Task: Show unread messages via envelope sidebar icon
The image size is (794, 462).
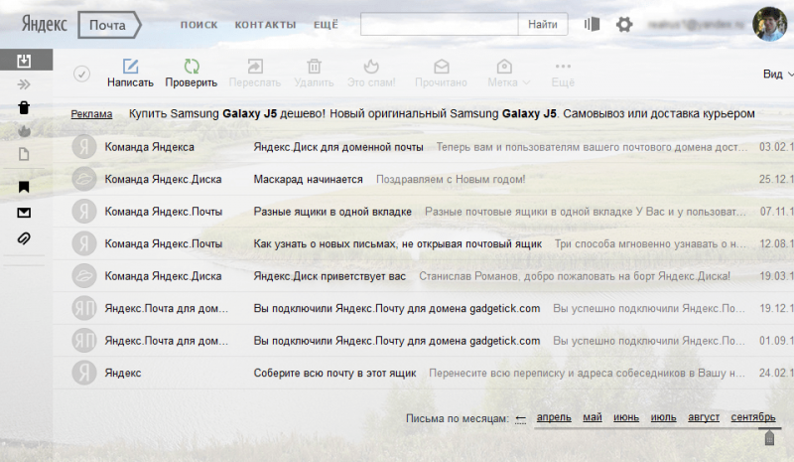Action: coord(25,213)
